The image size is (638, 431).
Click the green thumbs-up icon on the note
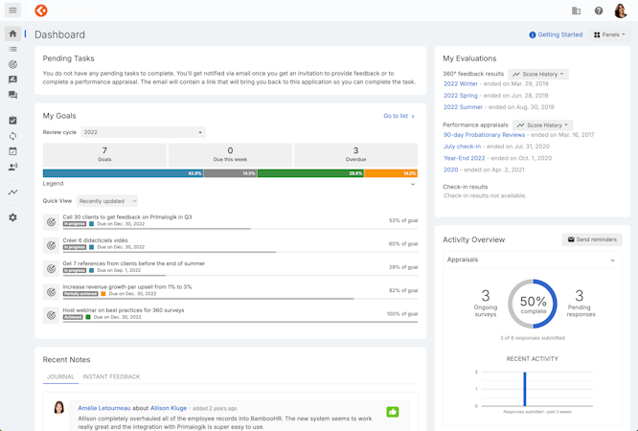[393, 412]
